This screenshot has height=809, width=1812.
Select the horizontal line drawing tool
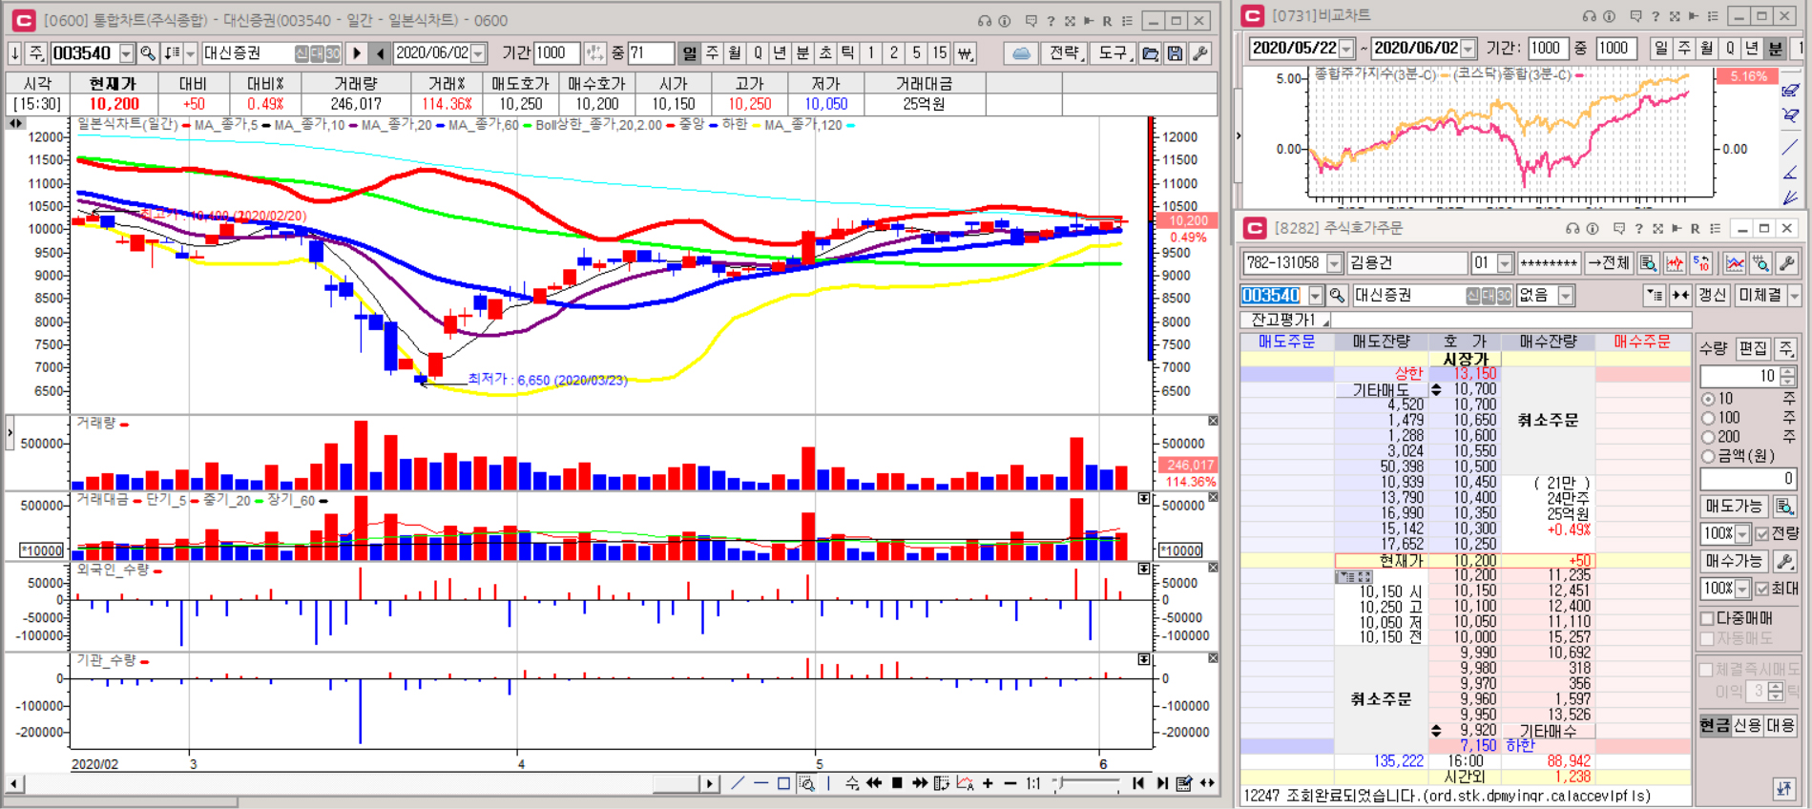tap(760, 783)
